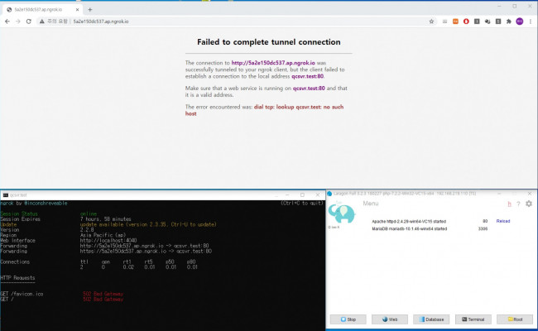Image resolution: width=538 pixels, height=331 pixels.
Task: Click the http://localhost:4040 web interface text
Action: [108, 241]
